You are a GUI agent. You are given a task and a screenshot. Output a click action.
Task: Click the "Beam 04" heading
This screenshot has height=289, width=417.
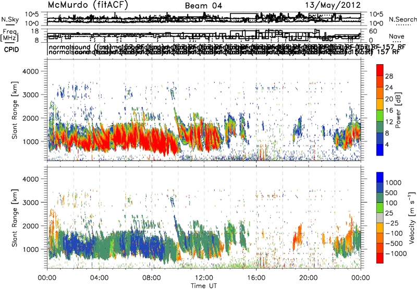pos(203,6)
